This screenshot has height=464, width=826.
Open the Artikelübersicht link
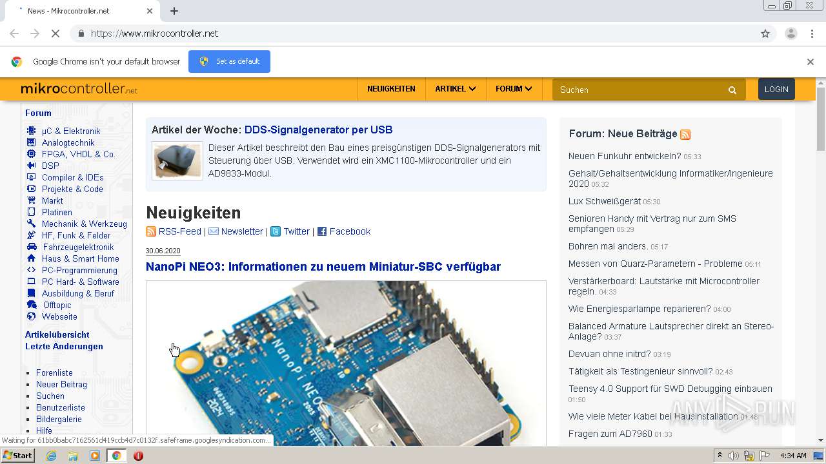(57, 334)
